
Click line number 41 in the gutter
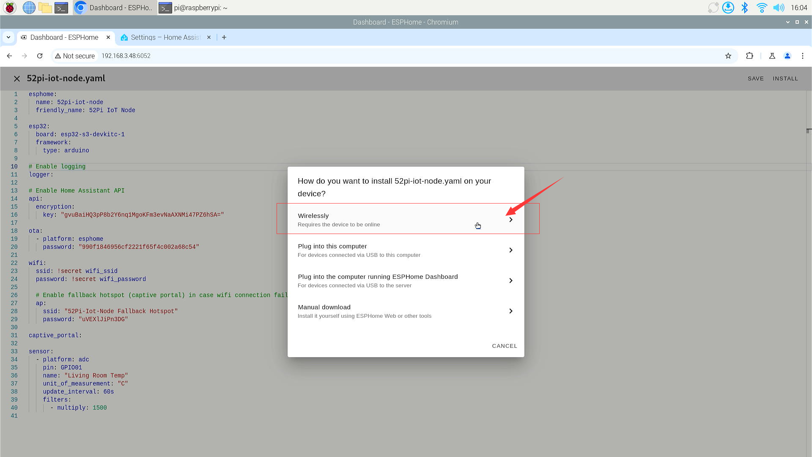pos(14,416)
